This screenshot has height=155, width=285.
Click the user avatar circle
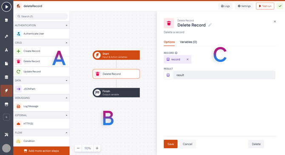6,148
